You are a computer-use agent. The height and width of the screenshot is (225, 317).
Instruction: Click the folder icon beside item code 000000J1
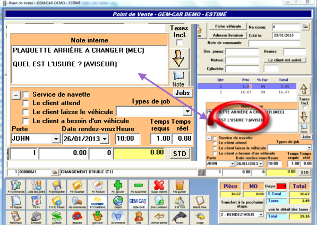pyautogui.click(x=55, y=172)
